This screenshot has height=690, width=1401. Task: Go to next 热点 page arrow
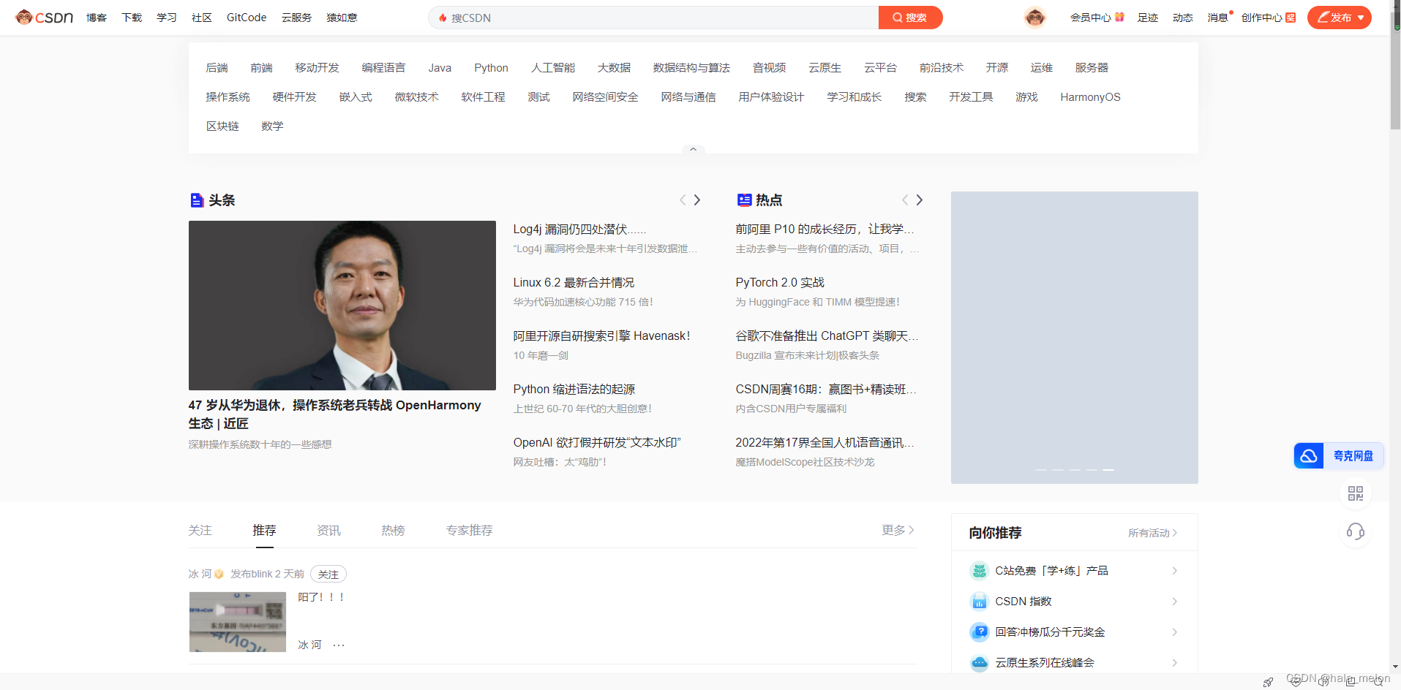coord(920,200)
